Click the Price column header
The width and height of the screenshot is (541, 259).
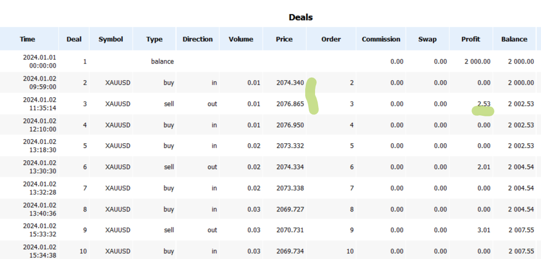click(x=284, y=39)
